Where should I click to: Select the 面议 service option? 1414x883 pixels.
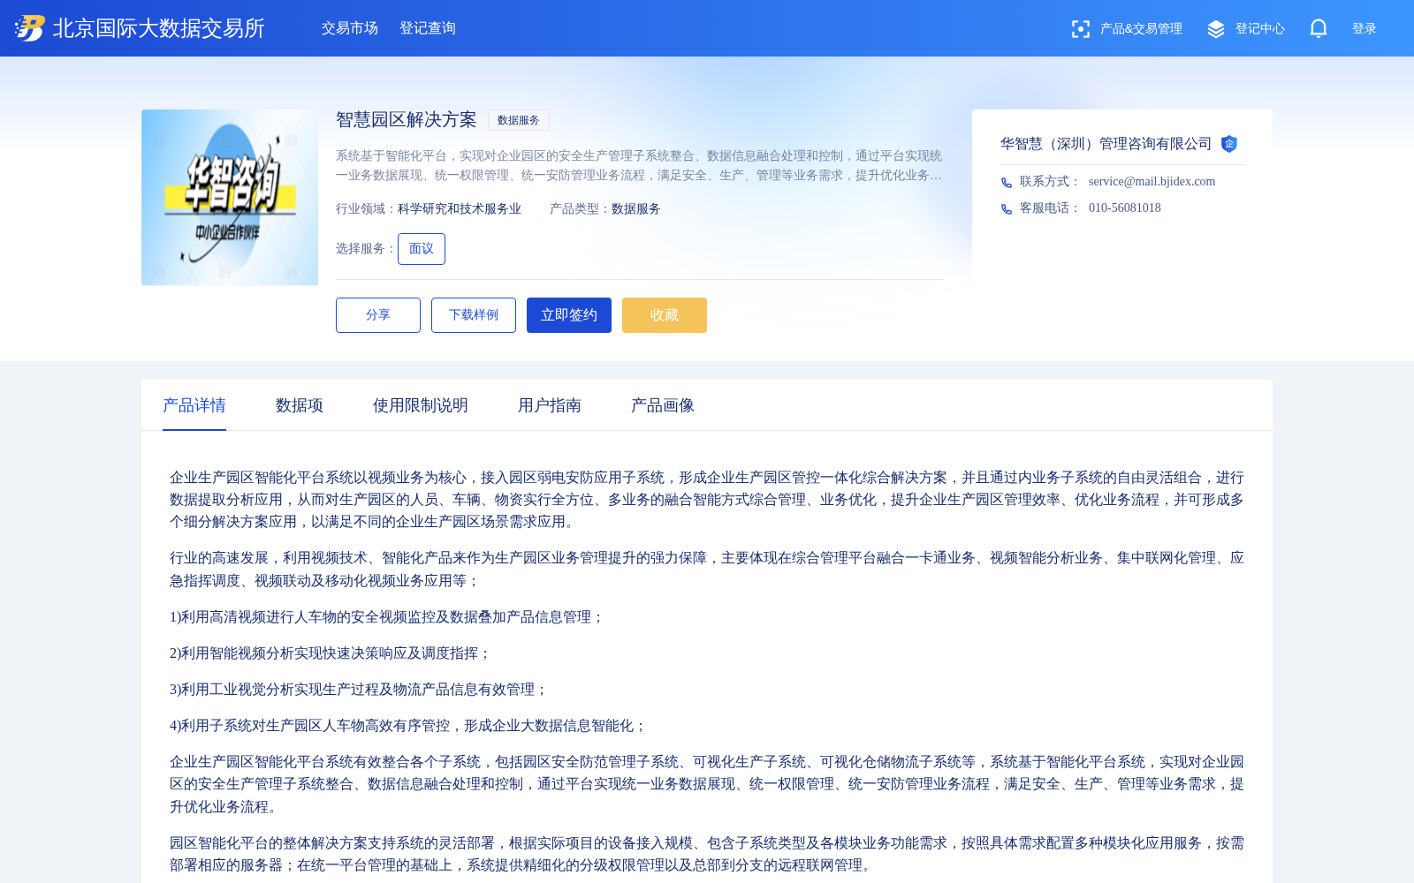click(422, 249)
